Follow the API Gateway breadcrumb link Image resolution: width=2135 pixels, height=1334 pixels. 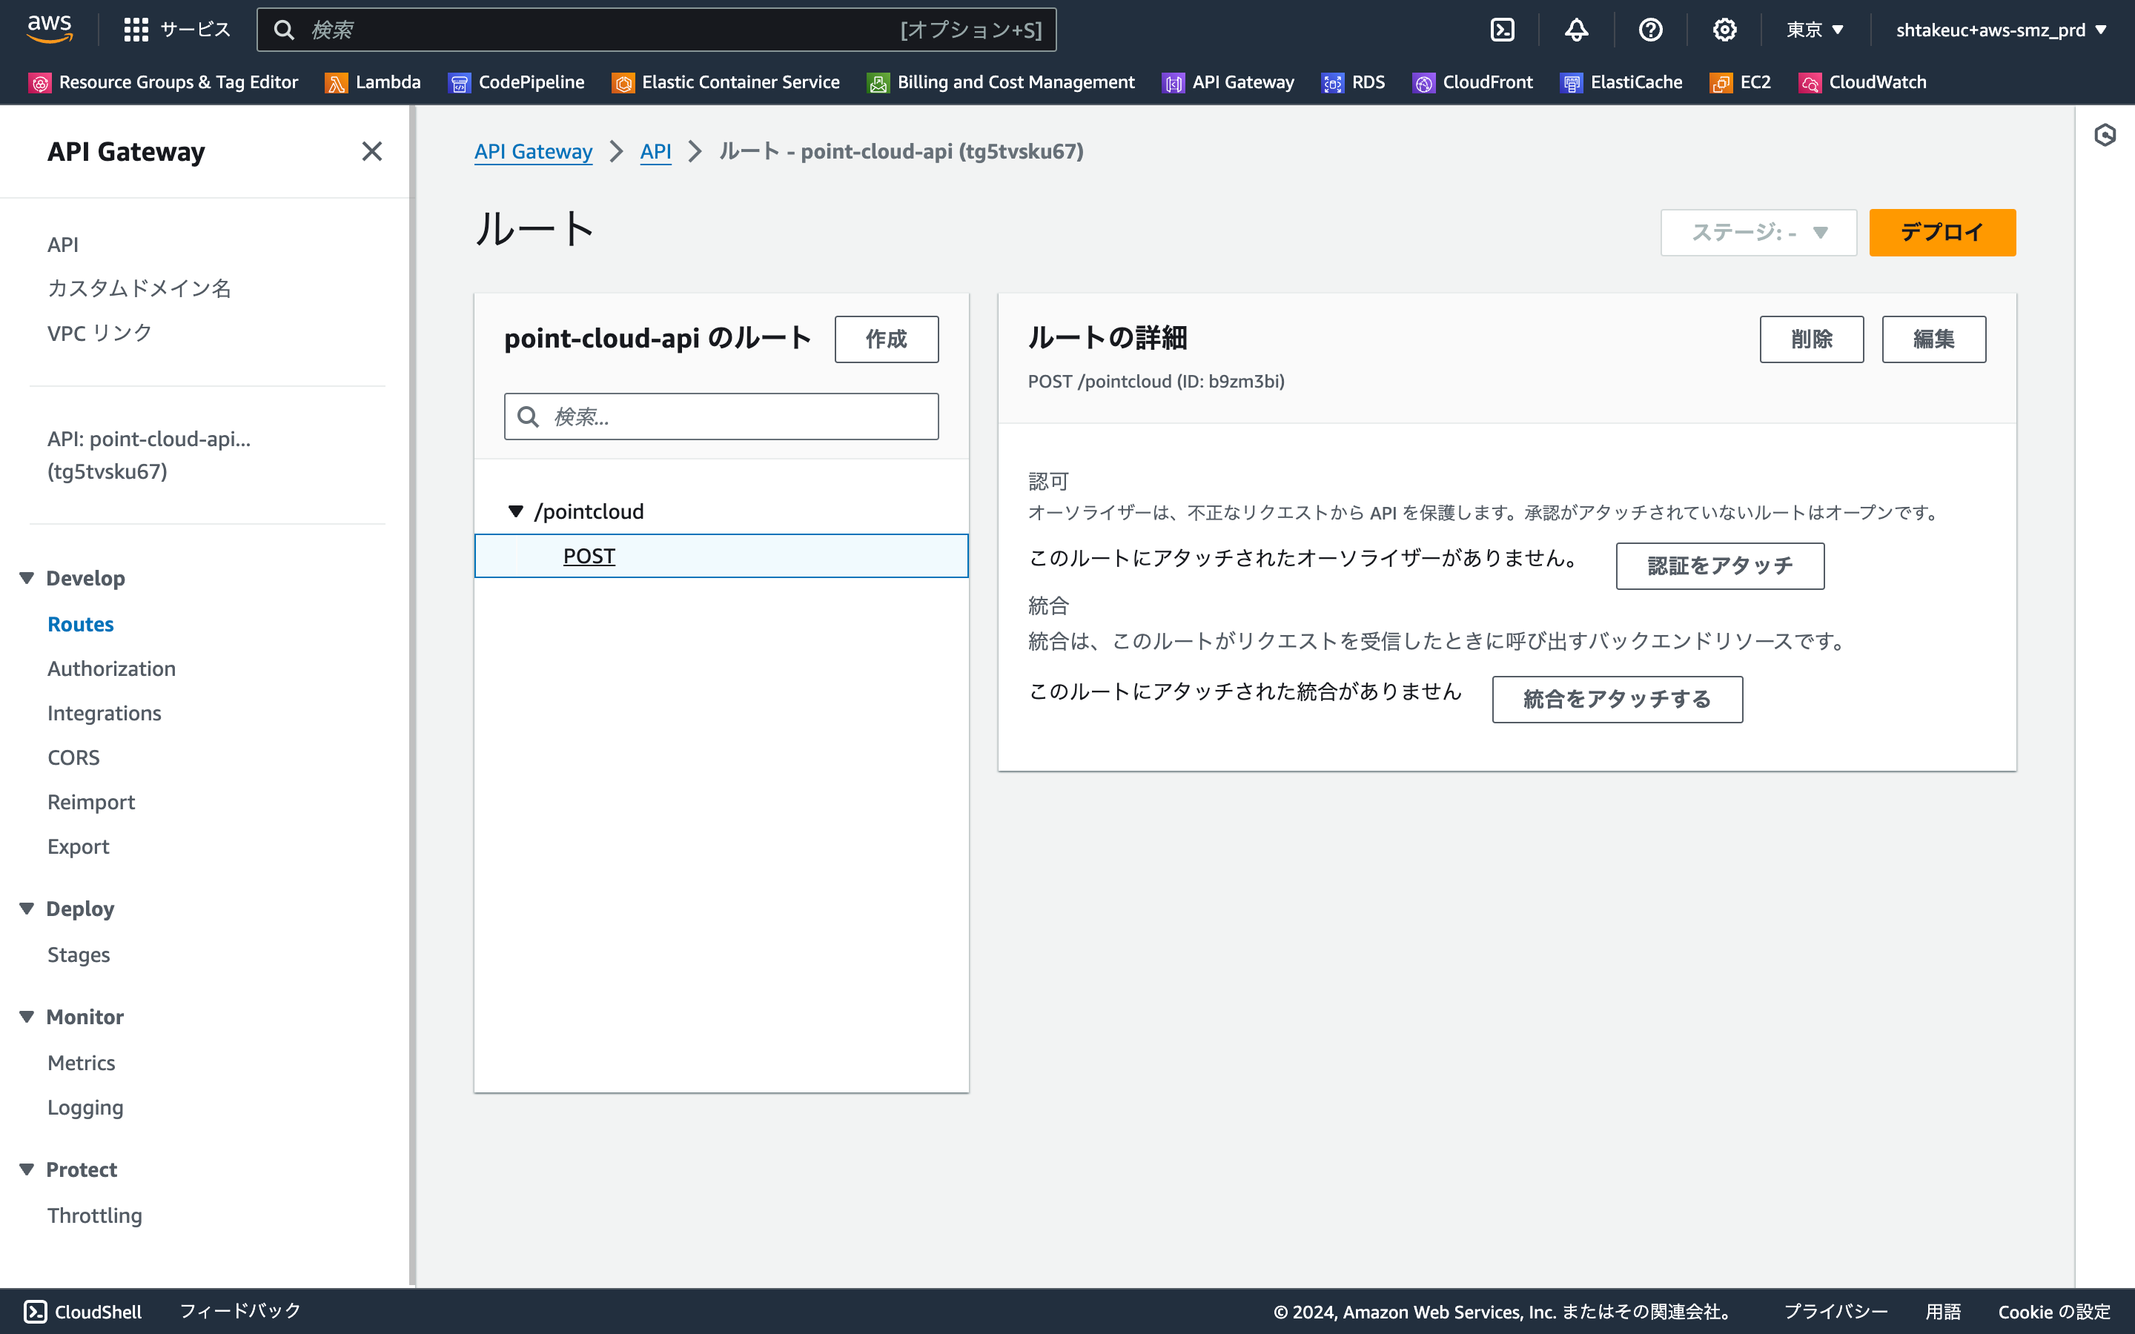click(533, 152)
